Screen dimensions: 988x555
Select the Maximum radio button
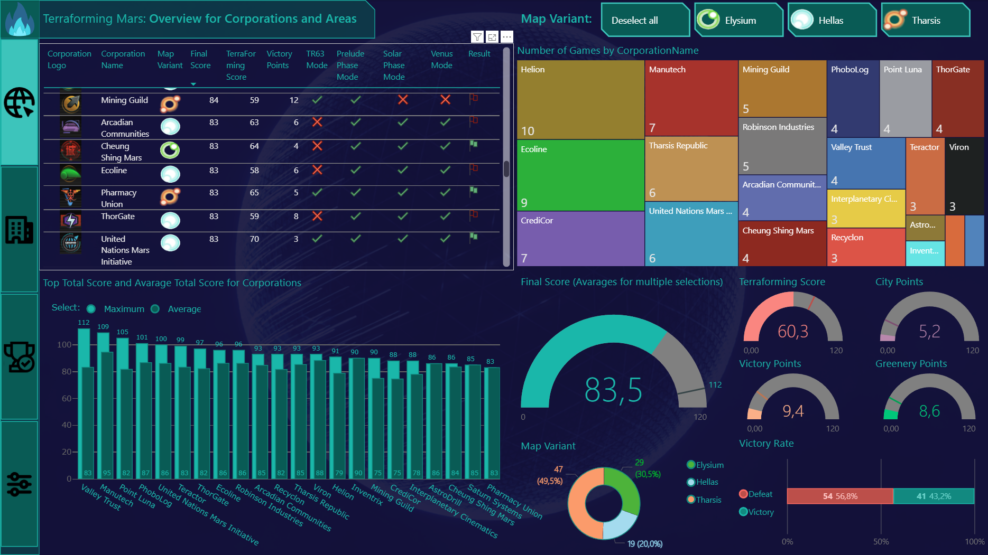91,309
